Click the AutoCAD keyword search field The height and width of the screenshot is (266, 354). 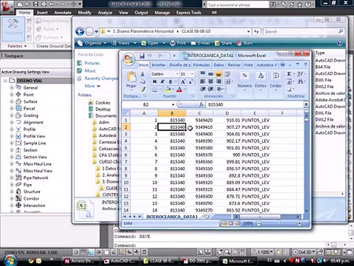[237, 4]
